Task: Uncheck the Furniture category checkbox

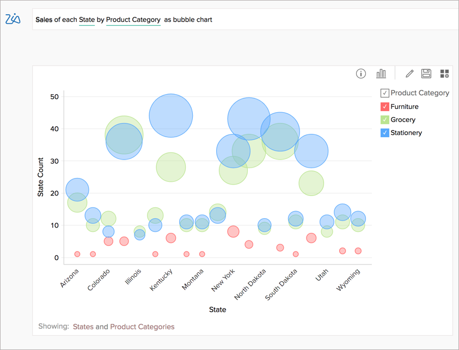Action: pos(384,106)
